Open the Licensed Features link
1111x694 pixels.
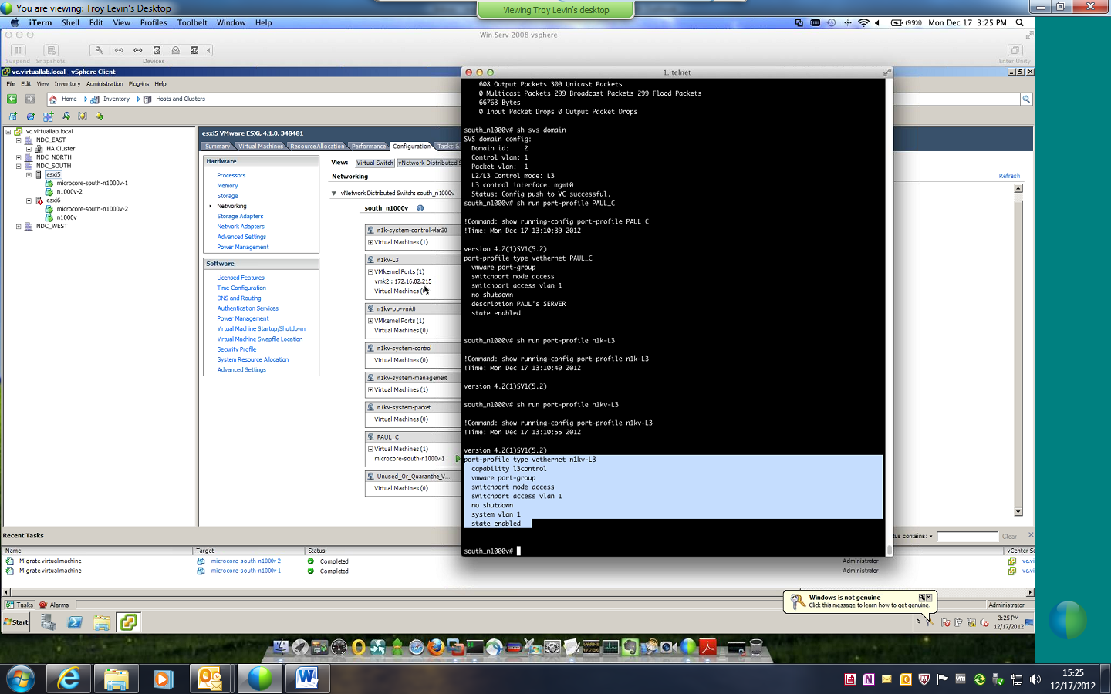[x=241, y=278]
